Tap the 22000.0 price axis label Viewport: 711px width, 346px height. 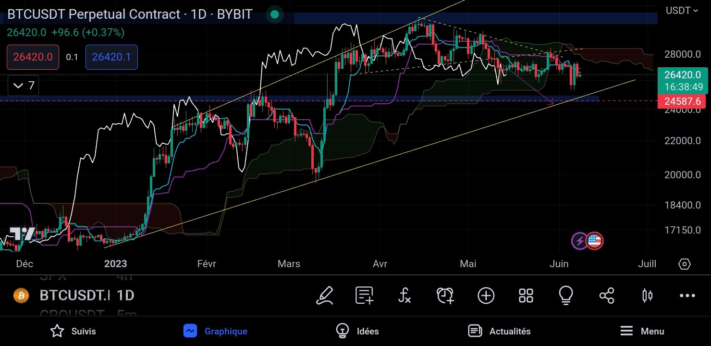pos(683,141)
